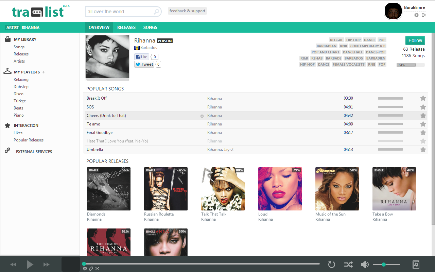Open the Diamonds release cover

[109, 189]
